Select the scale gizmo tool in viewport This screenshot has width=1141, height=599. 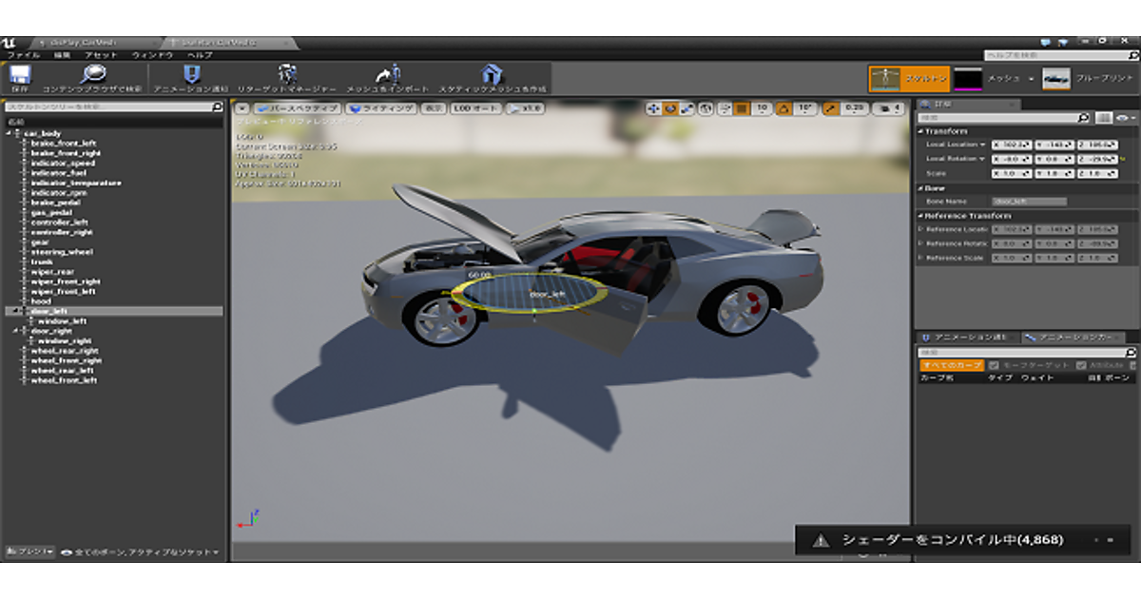[687, 109]
